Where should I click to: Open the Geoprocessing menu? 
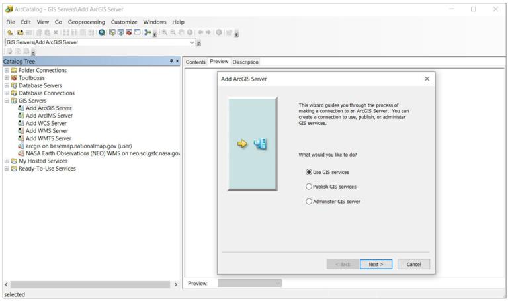tap(87, 22)
